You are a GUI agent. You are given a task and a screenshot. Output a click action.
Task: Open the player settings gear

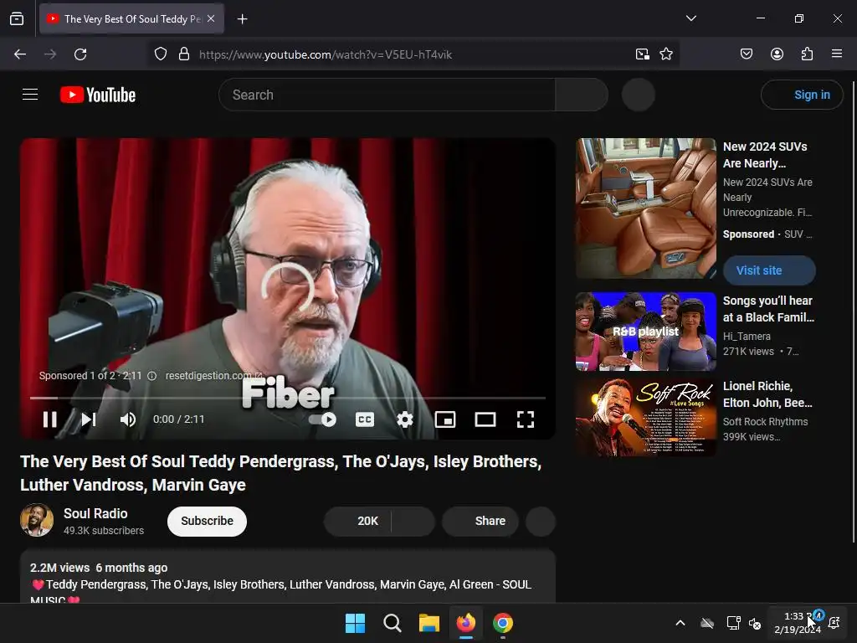click(404, 419)
